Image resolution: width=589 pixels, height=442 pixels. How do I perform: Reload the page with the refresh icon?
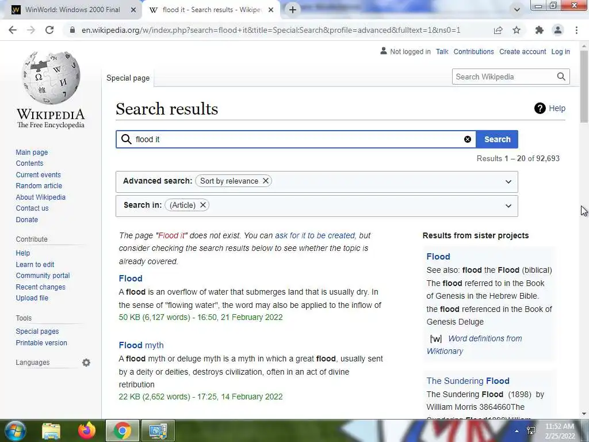(49, 30)
